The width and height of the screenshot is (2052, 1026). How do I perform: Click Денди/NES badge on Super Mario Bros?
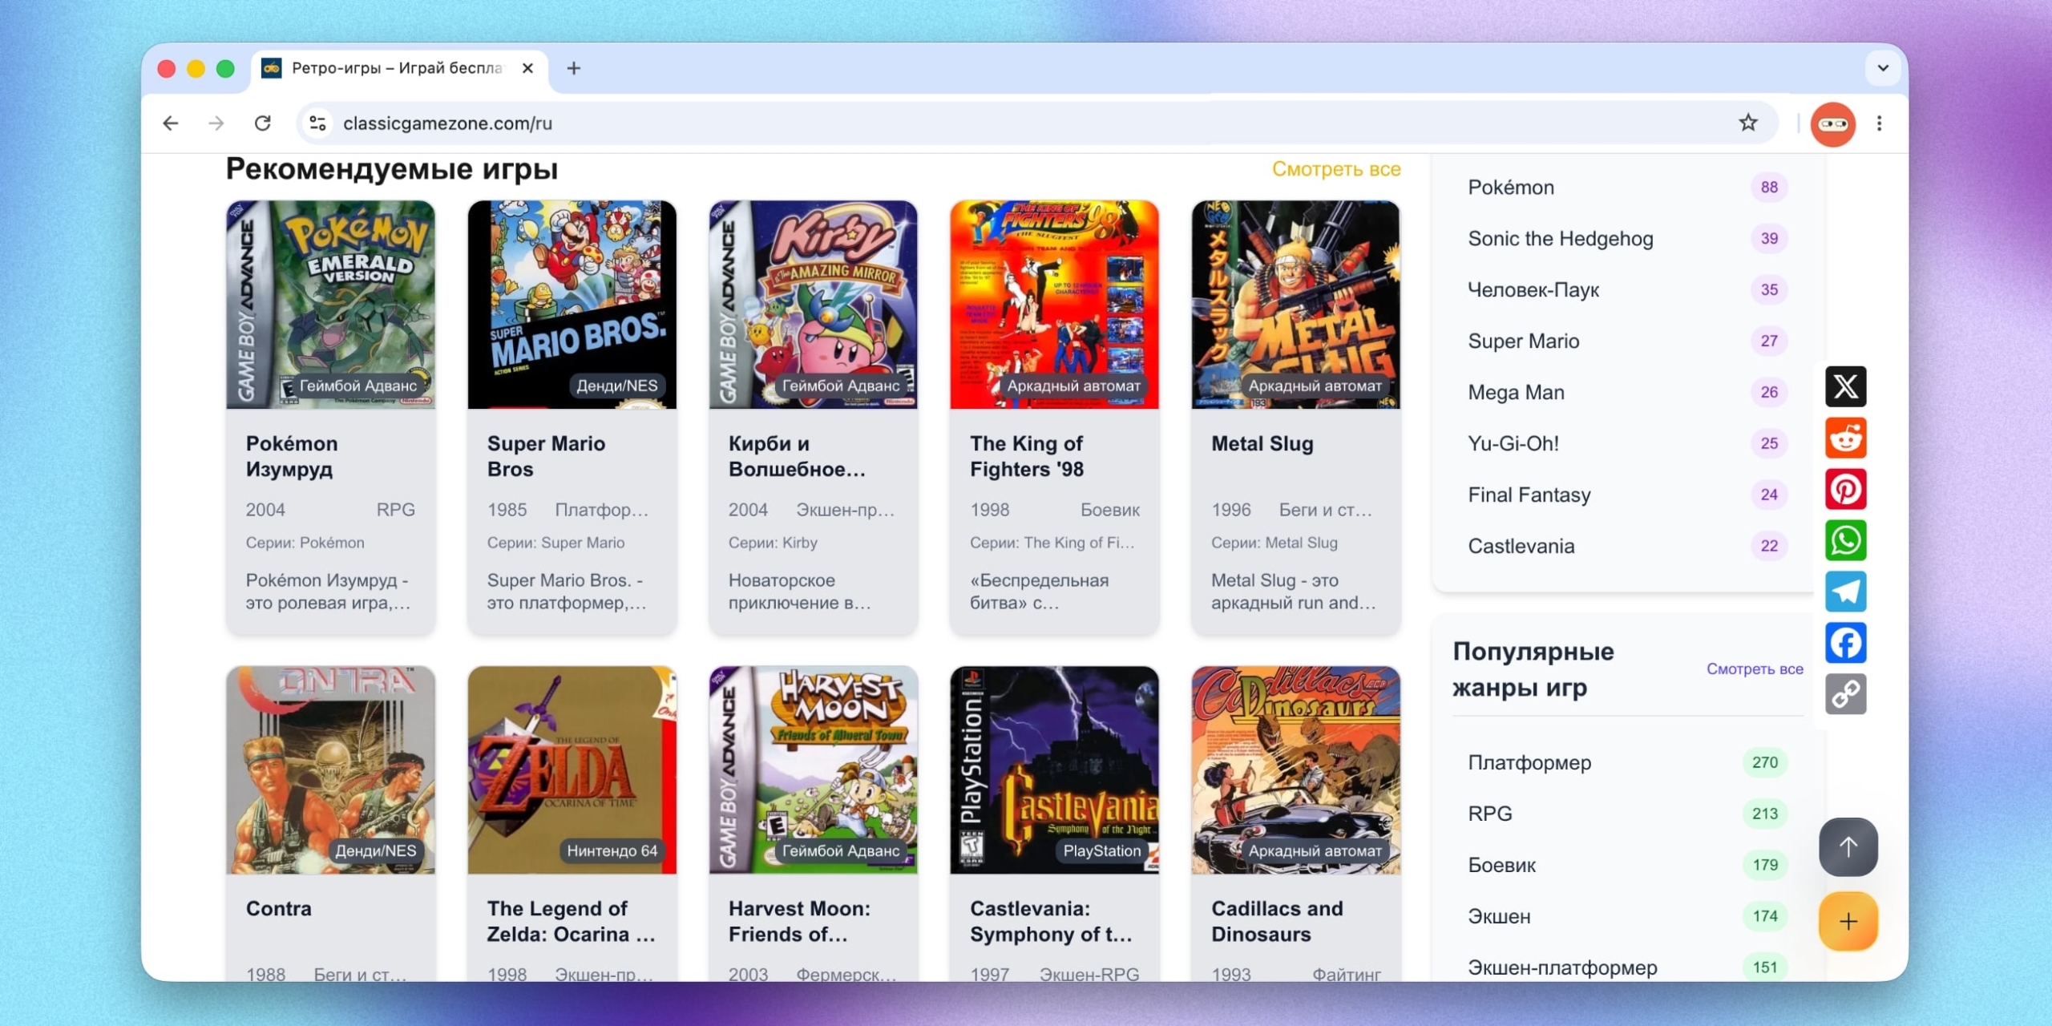coord(616,386)
